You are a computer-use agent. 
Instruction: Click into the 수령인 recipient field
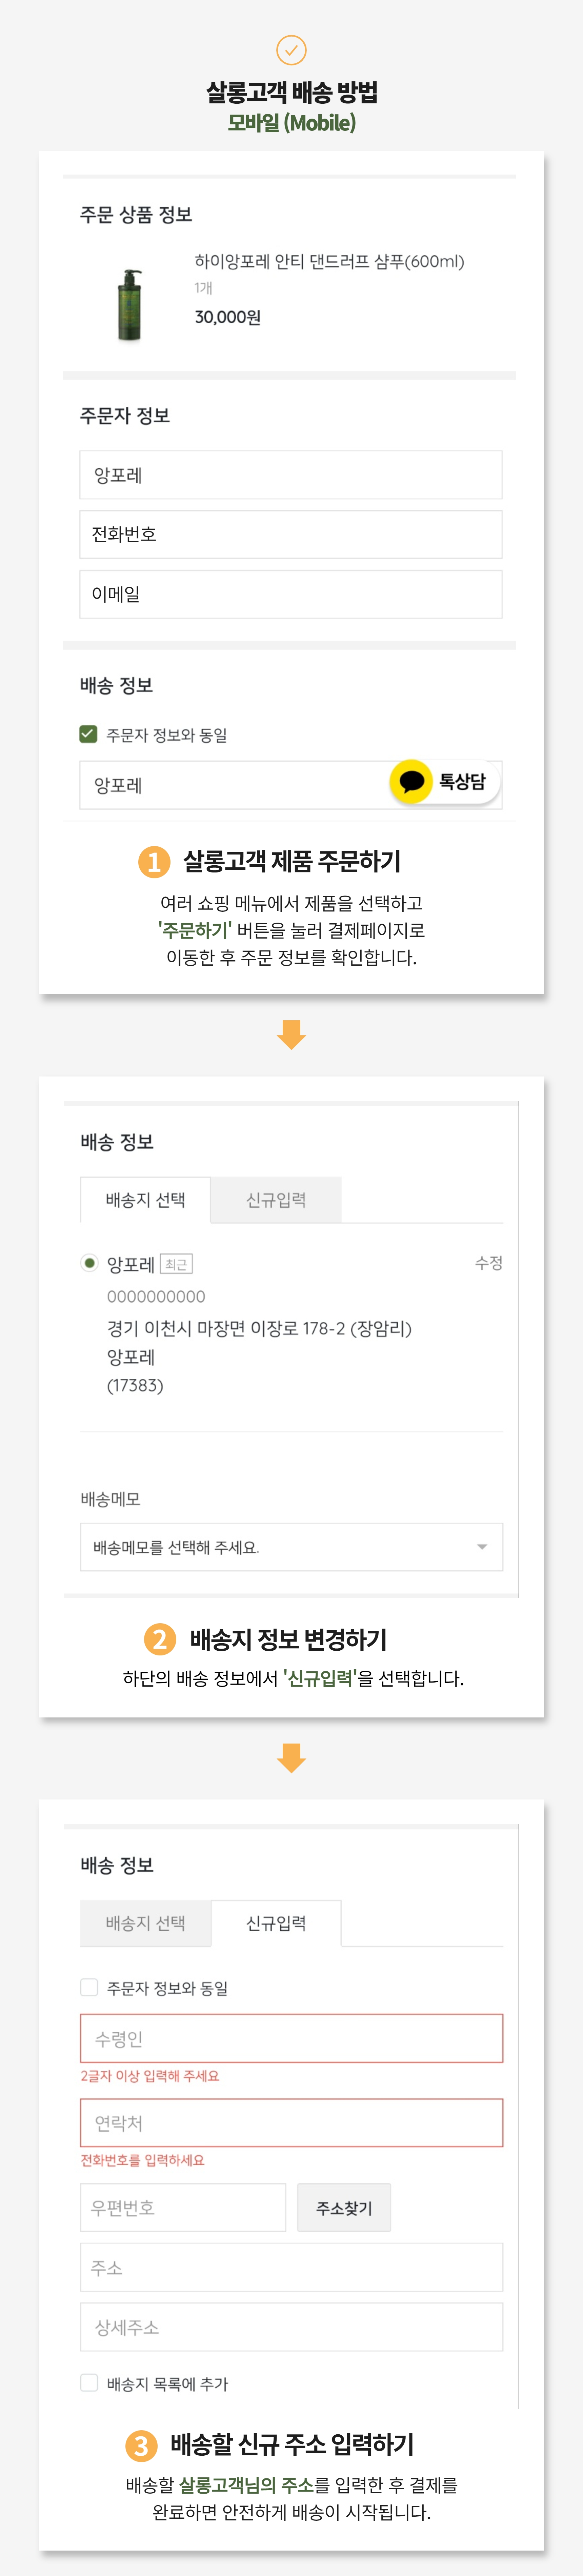click(x=291, y=2038)
